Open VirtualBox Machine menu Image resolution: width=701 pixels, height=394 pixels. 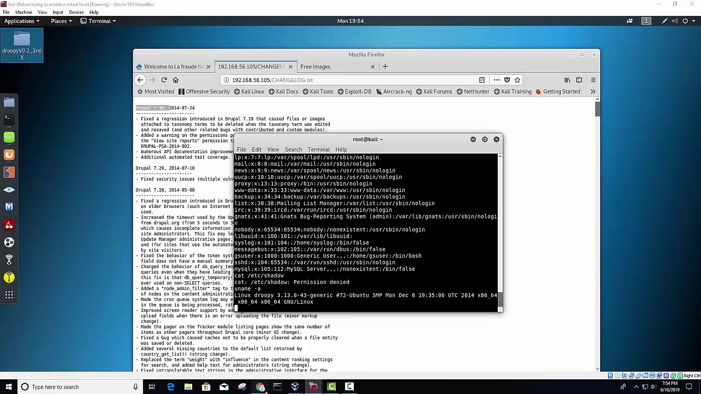click(x=24, y=12)
